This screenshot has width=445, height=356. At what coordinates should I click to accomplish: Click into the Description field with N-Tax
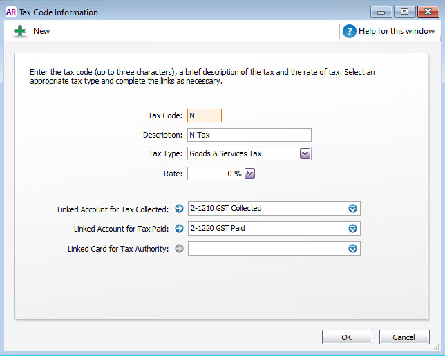coord(249,135)
